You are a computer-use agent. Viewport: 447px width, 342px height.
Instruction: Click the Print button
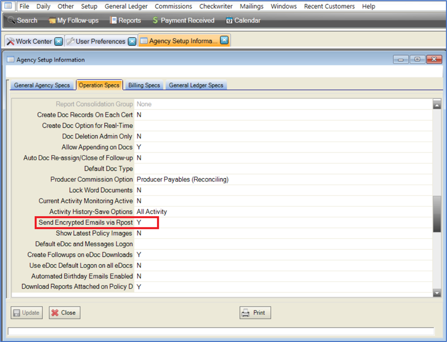tap(255, 313)
